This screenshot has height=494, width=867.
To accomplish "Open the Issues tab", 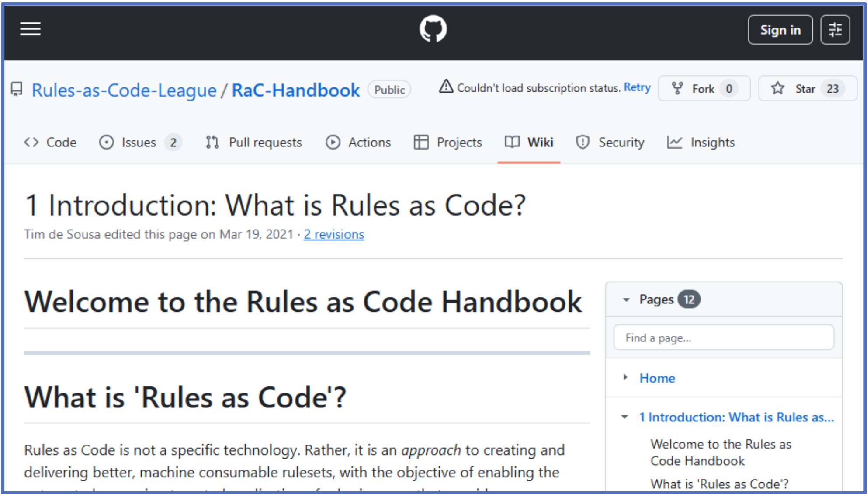I will point(138,142).
